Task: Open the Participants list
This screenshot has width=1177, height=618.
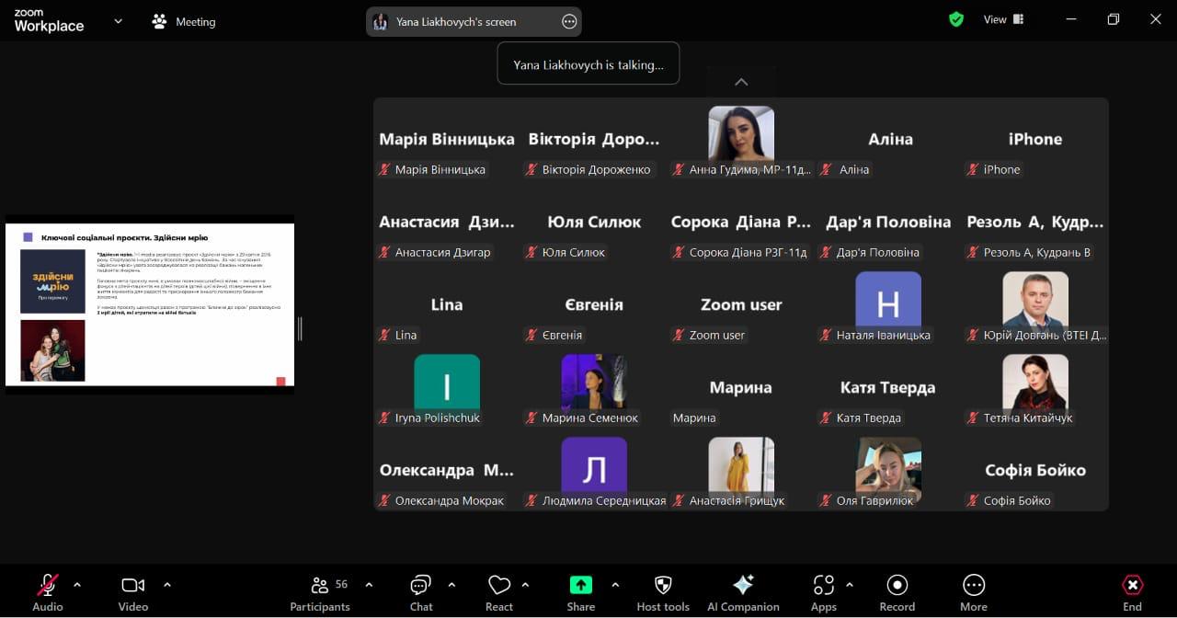Action: 320,591
